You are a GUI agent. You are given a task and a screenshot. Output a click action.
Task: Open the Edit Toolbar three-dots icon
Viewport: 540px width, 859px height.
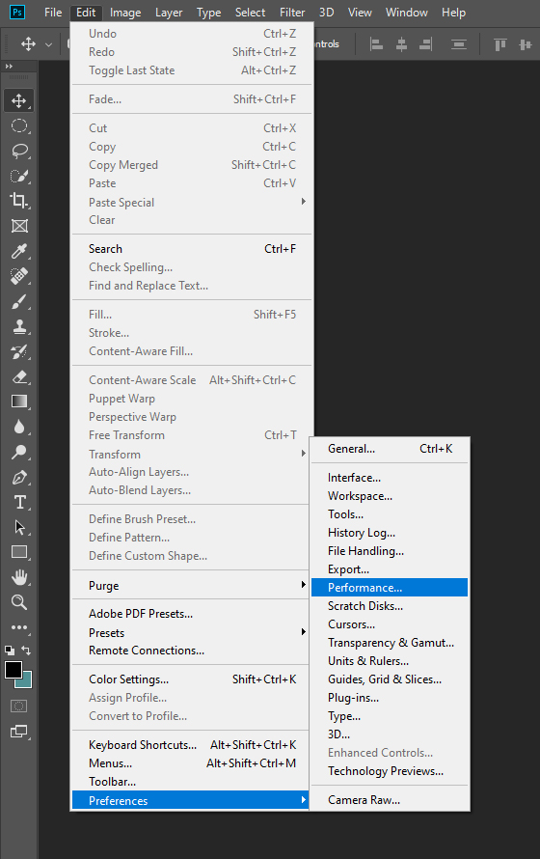click(x=19, y=627)
